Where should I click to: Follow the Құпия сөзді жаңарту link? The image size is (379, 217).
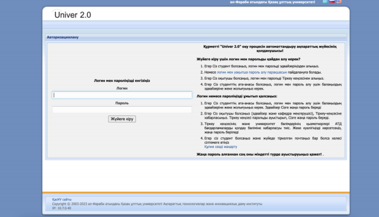point(220,147)
